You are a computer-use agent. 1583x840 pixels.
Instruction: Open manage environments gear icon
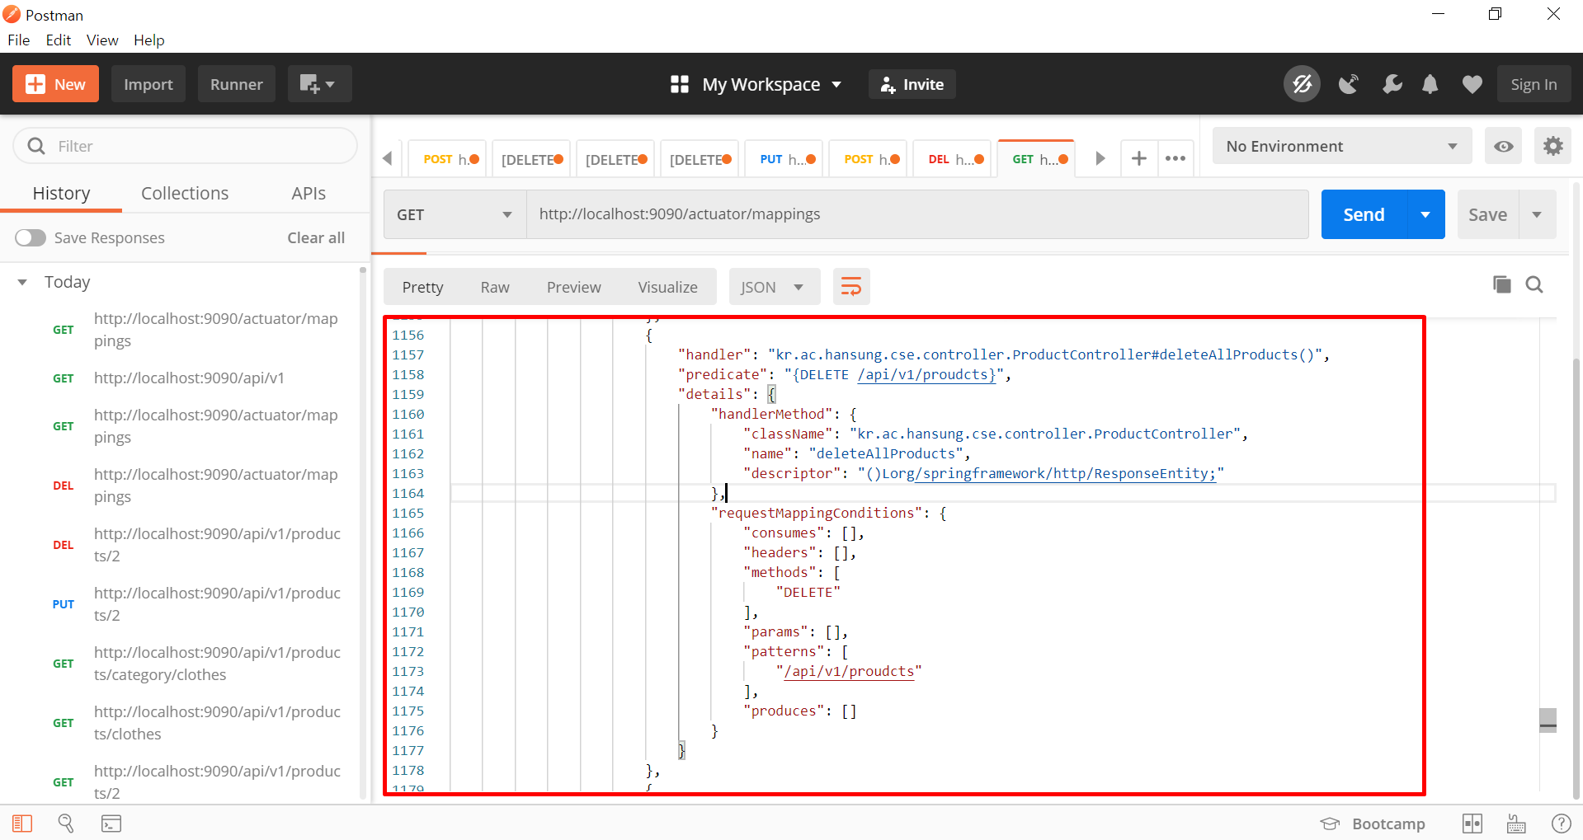(1553, 146)
